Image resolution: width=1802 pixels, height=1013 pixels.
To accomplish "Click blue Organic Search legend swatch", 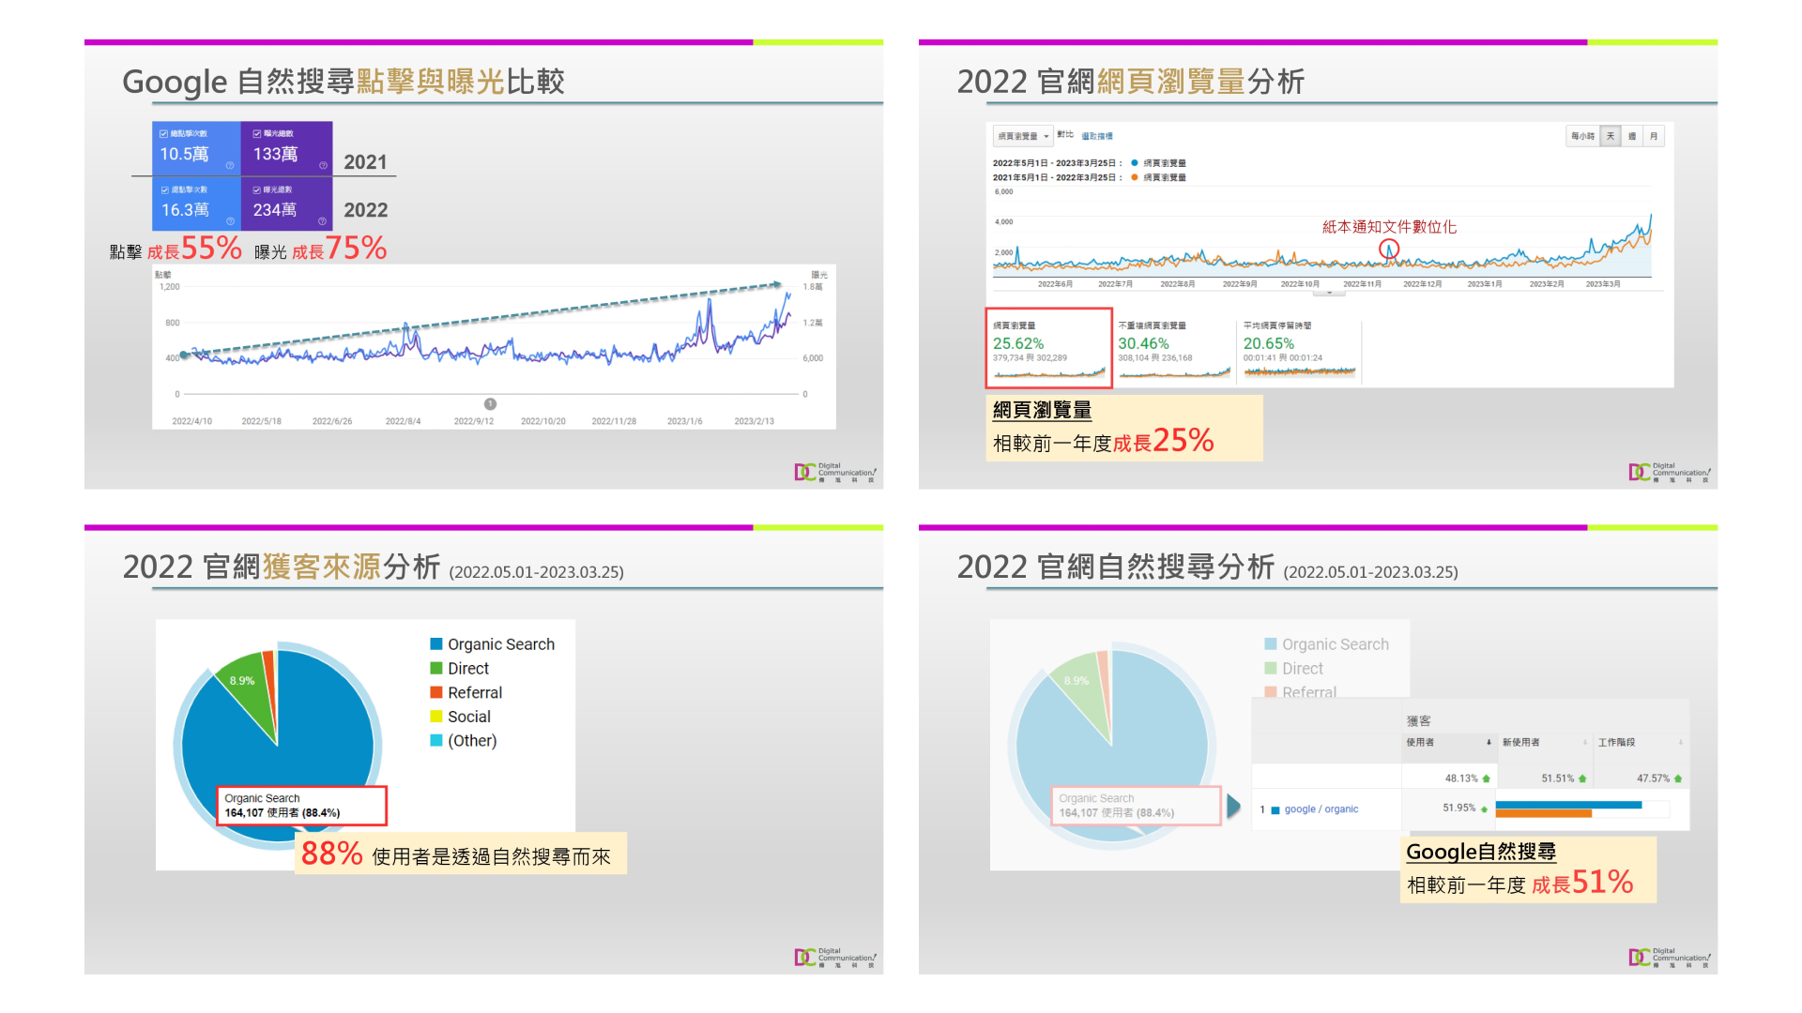I will (436, 644).
